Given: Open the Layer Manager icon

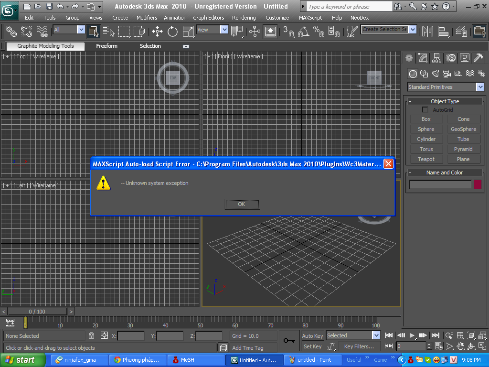Looking at the screenshot, I should tap(461, 31).
